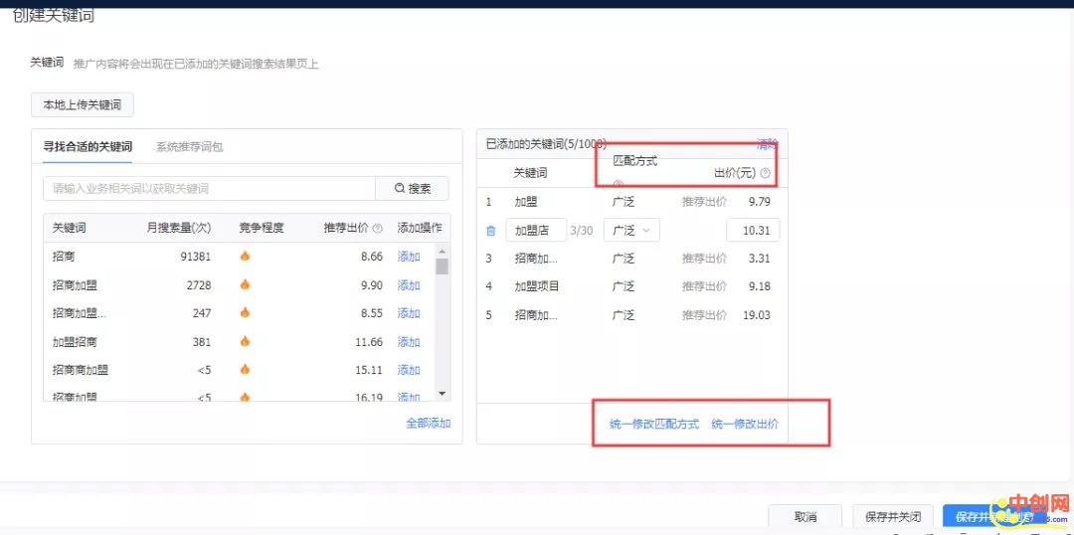The width and height of the screenshot is (1074, 535).
Task: Click the help icon under 匹配方式 header
Action: 618,184
